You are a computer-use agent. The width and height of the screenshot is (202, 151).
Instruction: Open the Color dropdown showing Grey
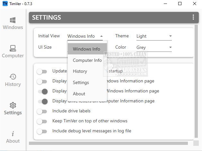tap(154, 48)
